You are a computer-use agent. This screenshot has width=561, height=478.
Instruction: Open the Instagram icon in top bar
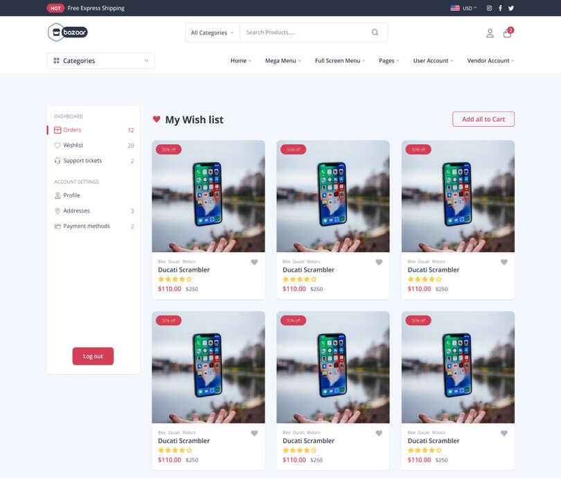pyautogui.click(x=489, y=8)
